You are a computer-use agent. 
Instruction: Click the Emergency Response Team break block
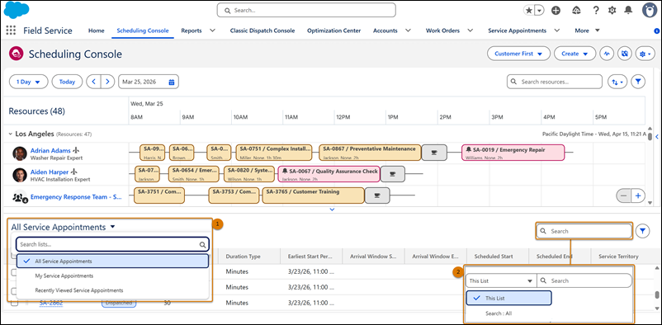(x=377, y=195)
